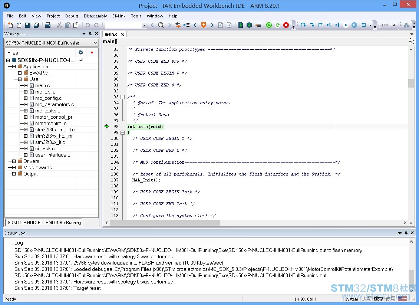Viewport: 419px width, 305px height.
Task: Collapse the comment fold at line 93
Action: (x=123, y=97)
